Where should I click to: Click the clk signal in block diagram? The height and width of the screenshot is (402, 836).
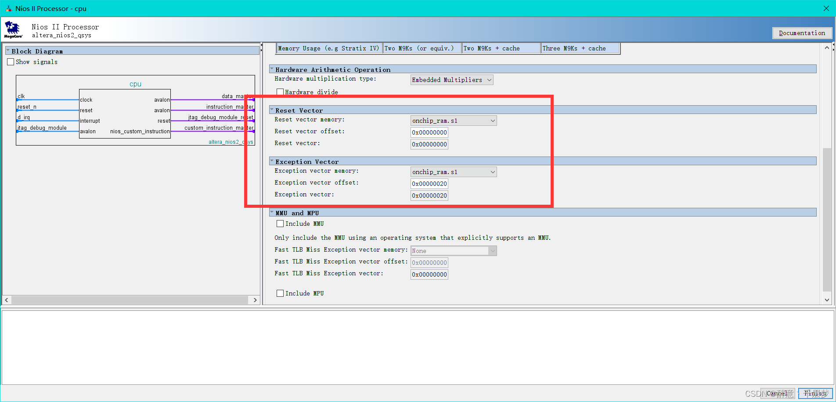click(x=21, y=96)
